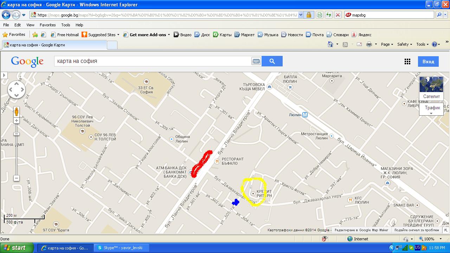The height and width of the screenshot is (253, 450).
Task: Click the RSS feeds icon
Action: [345, 44]
